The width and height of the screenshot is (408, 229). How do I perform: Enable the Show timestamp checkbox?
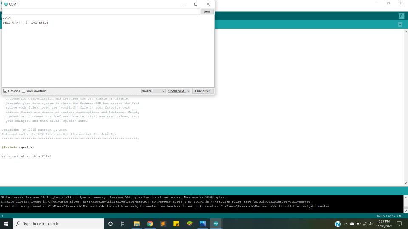pyautogui.click(x=23, y=91)
